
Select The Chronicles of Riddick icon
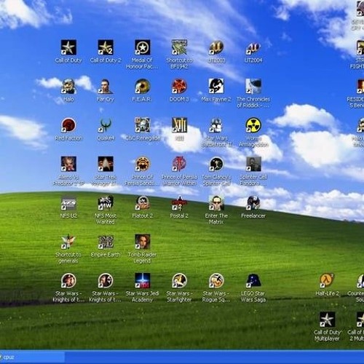[x=253, y=86]
